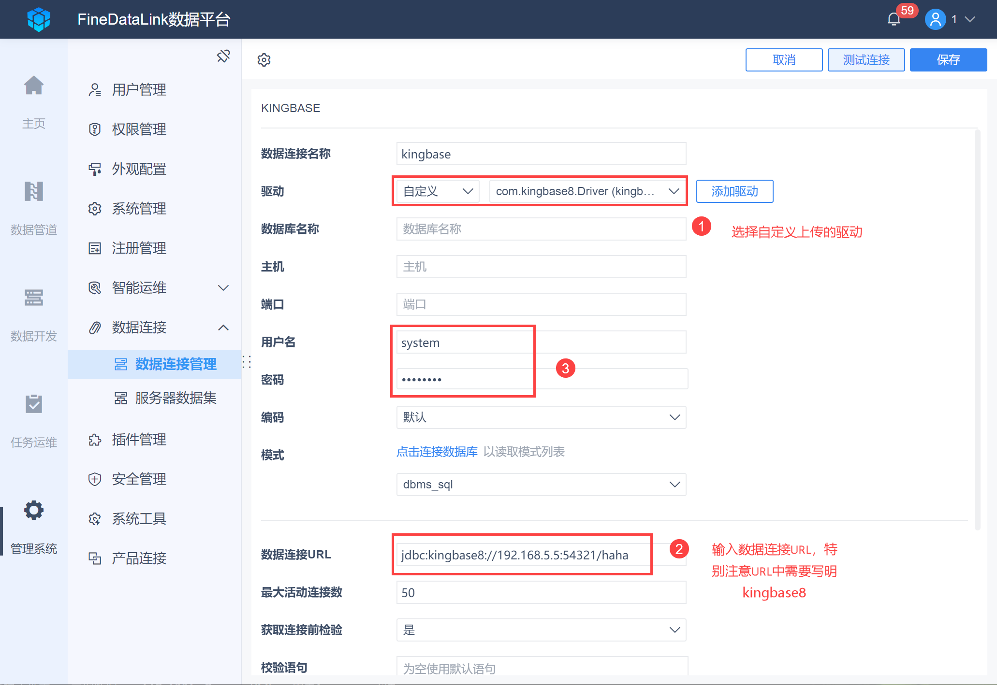Open 数据管道 data pipeline icon
The height and width of the screenshot is (685, 997).
[34, 192]
